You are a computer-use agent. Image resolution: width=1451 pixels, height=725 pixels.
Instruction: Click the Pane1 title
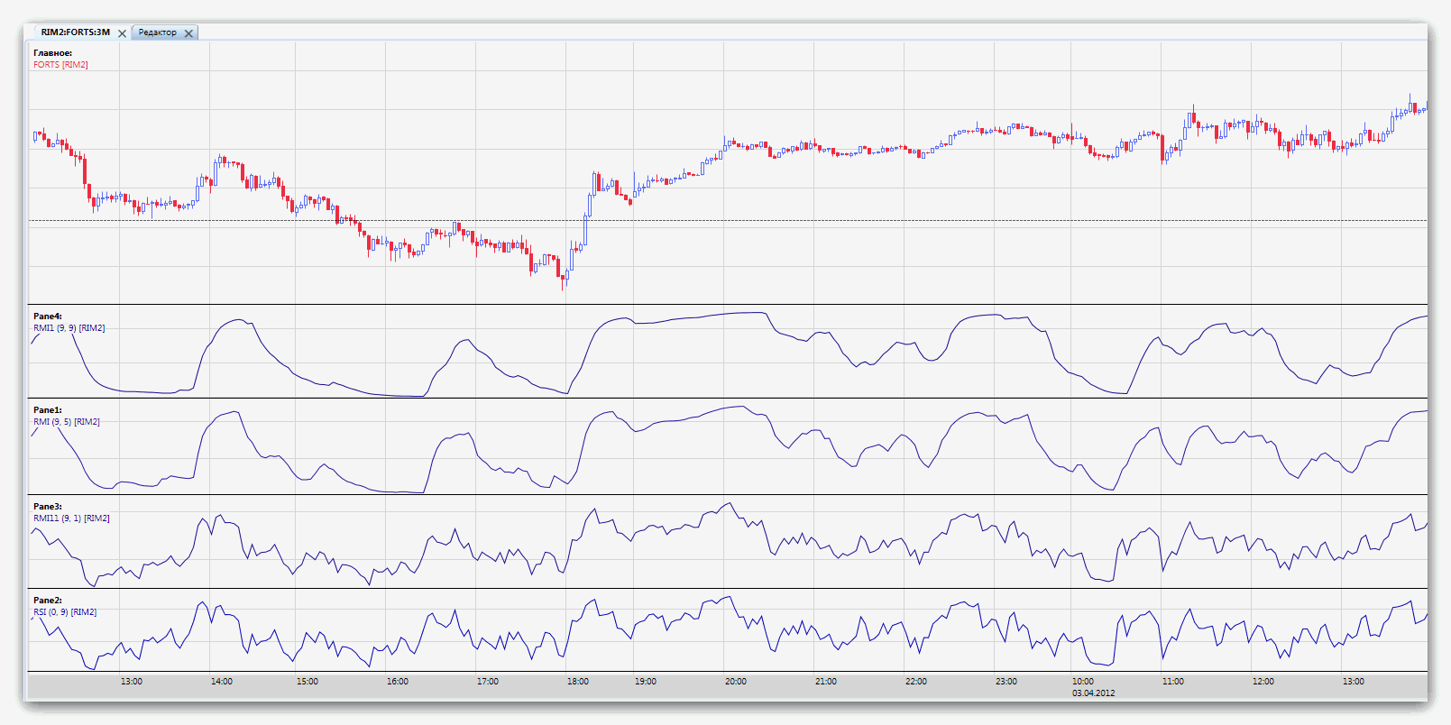(x=48, y=410)
